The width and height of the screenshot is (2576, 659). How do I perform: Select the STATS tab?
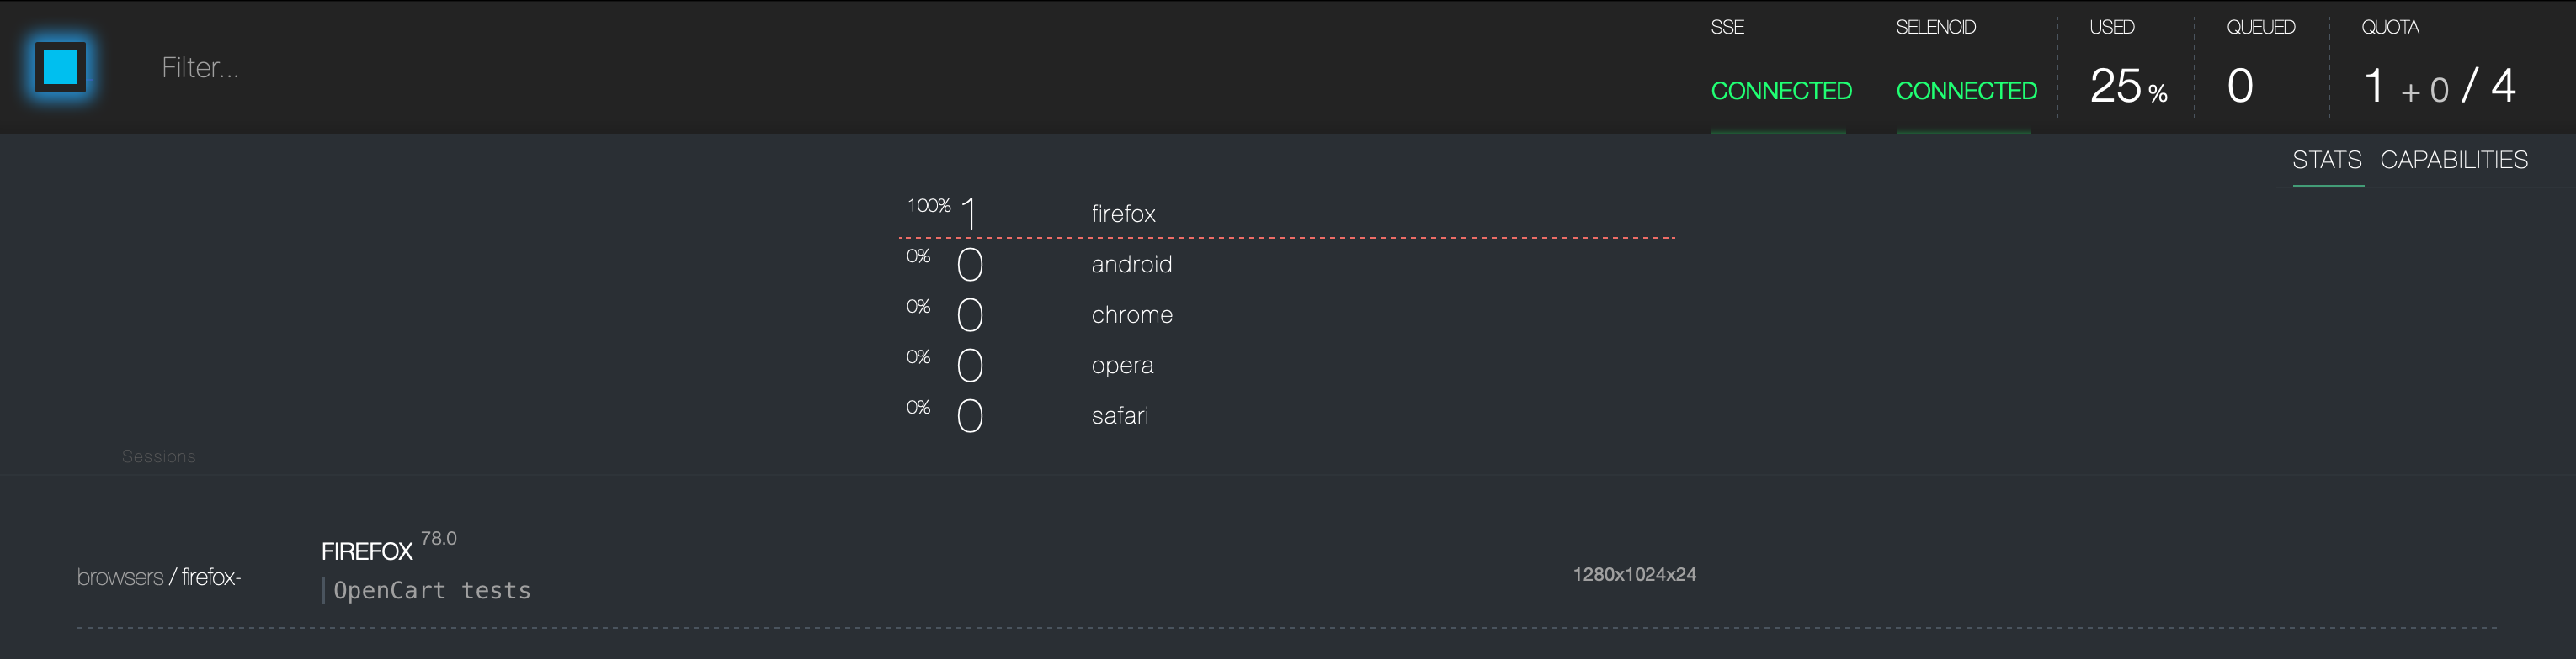pyautogui.click(x=2327, y=160)
